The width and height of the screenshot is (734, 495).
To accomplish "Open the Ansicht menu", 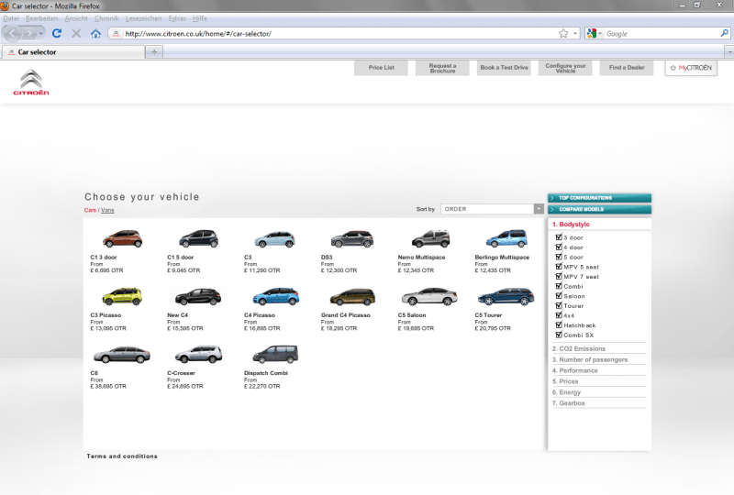I will point(76,18).
